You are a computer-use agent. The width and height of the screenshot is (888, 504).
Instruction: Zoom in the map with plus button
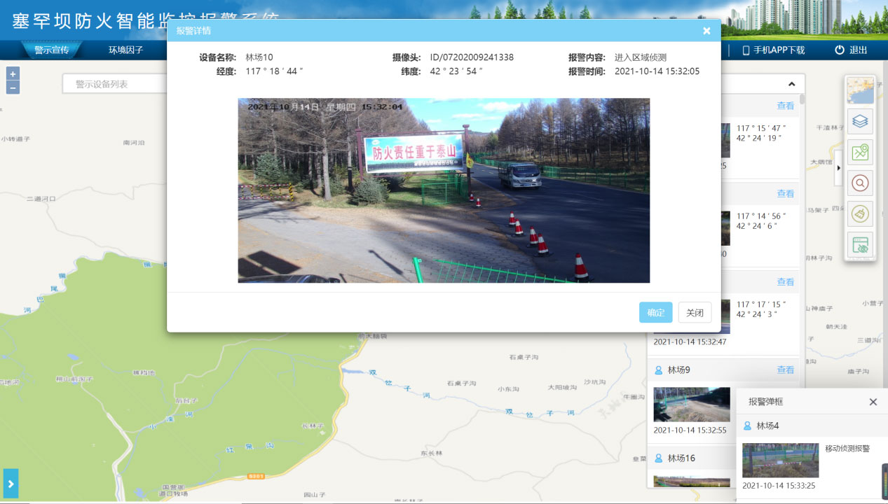(13, 74)
